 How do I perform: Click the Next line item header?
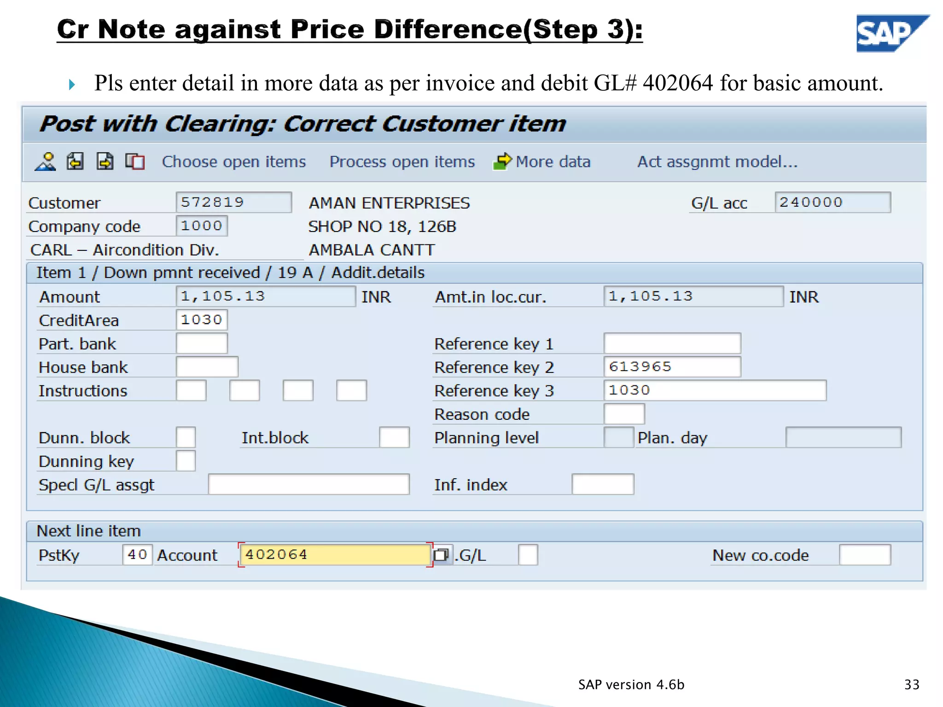click(88, 531)
